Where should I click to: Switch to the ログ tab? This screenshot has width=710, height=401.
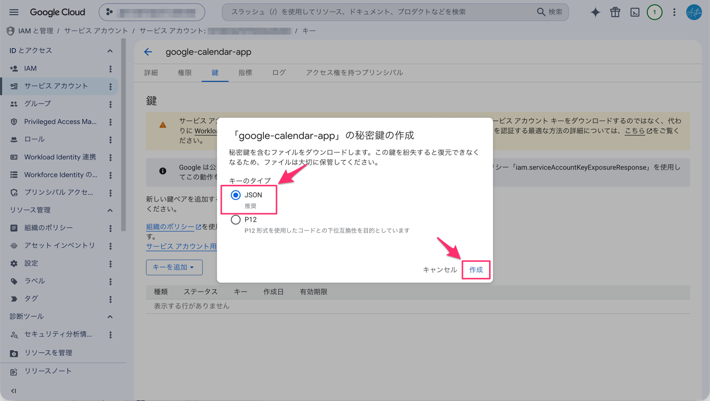279,72
